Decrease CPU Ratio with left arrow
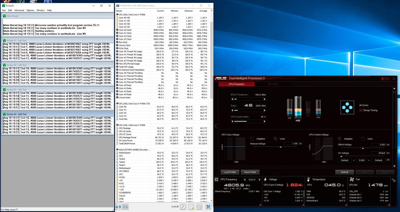 click(x=232, y=110)
